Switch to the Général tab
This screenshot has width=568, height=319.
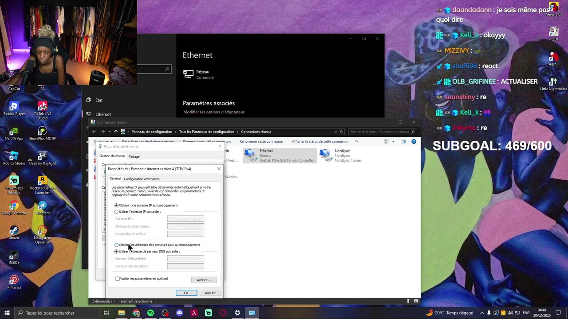click(x=115, y=179)
